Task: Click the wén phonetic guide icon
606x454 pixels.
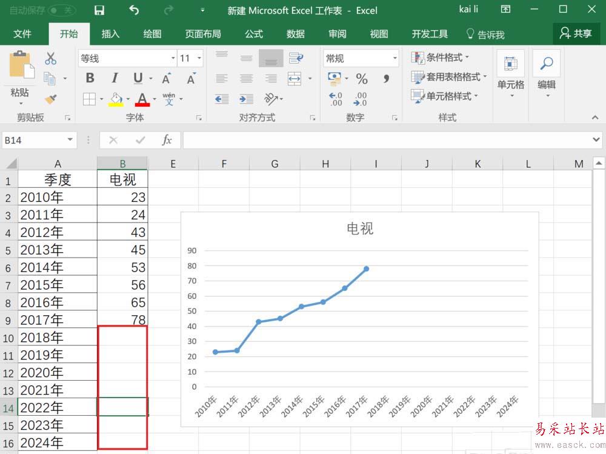Action: (169, 99)
